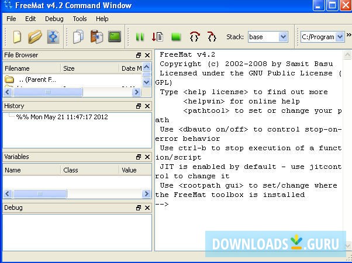Select history entry Mon May 21 11:47:17 2012
The image size is (352, 263).
pos(62,117)
